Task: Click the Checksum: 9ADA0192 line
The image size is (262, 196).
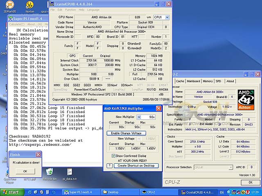Action: point(29,136)
